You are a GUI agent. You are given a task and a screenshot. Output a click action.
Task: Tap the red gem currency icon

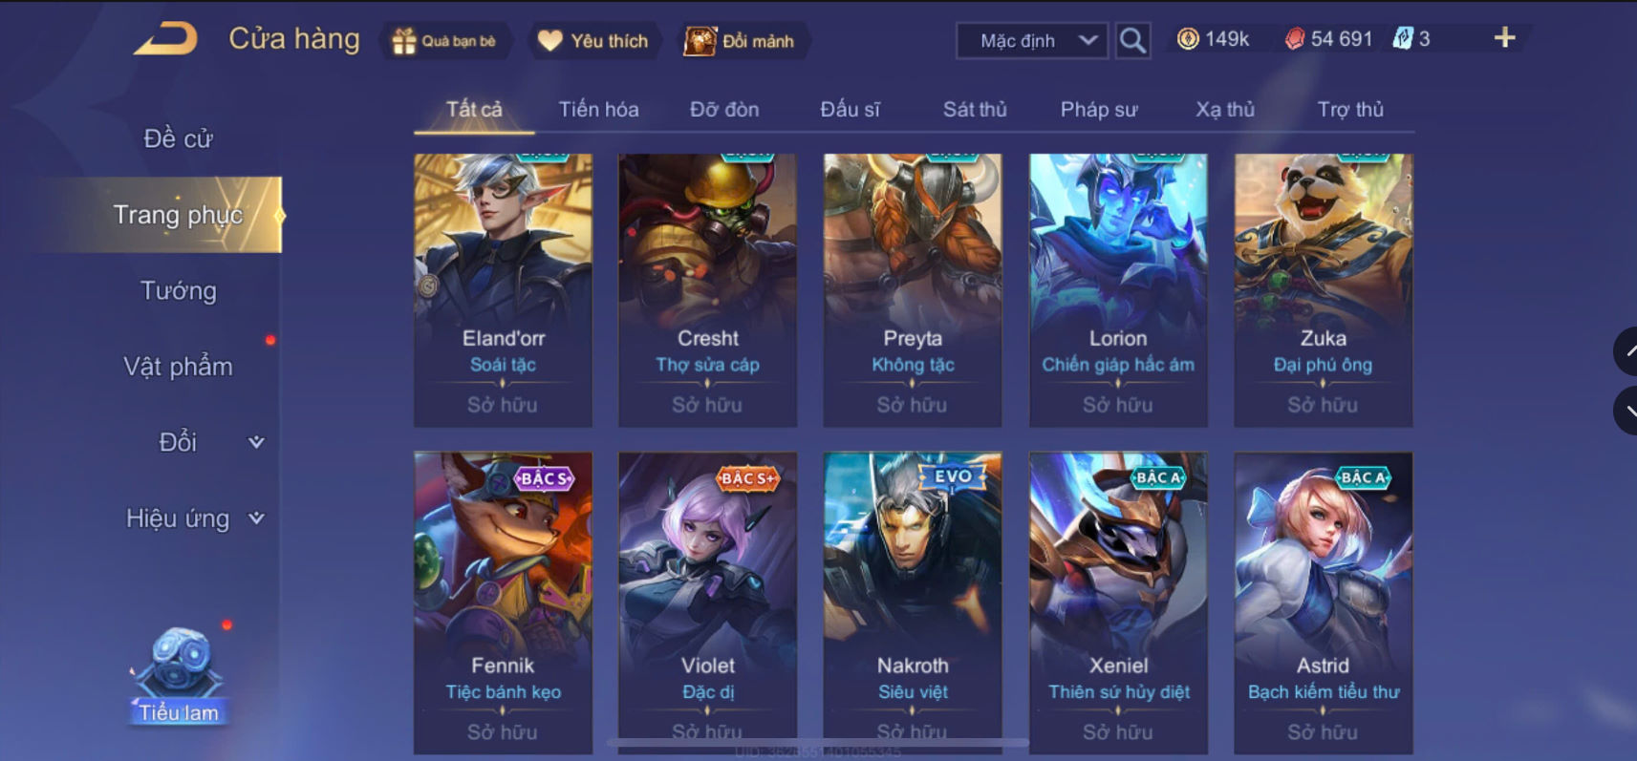(x=1294, y=39)
